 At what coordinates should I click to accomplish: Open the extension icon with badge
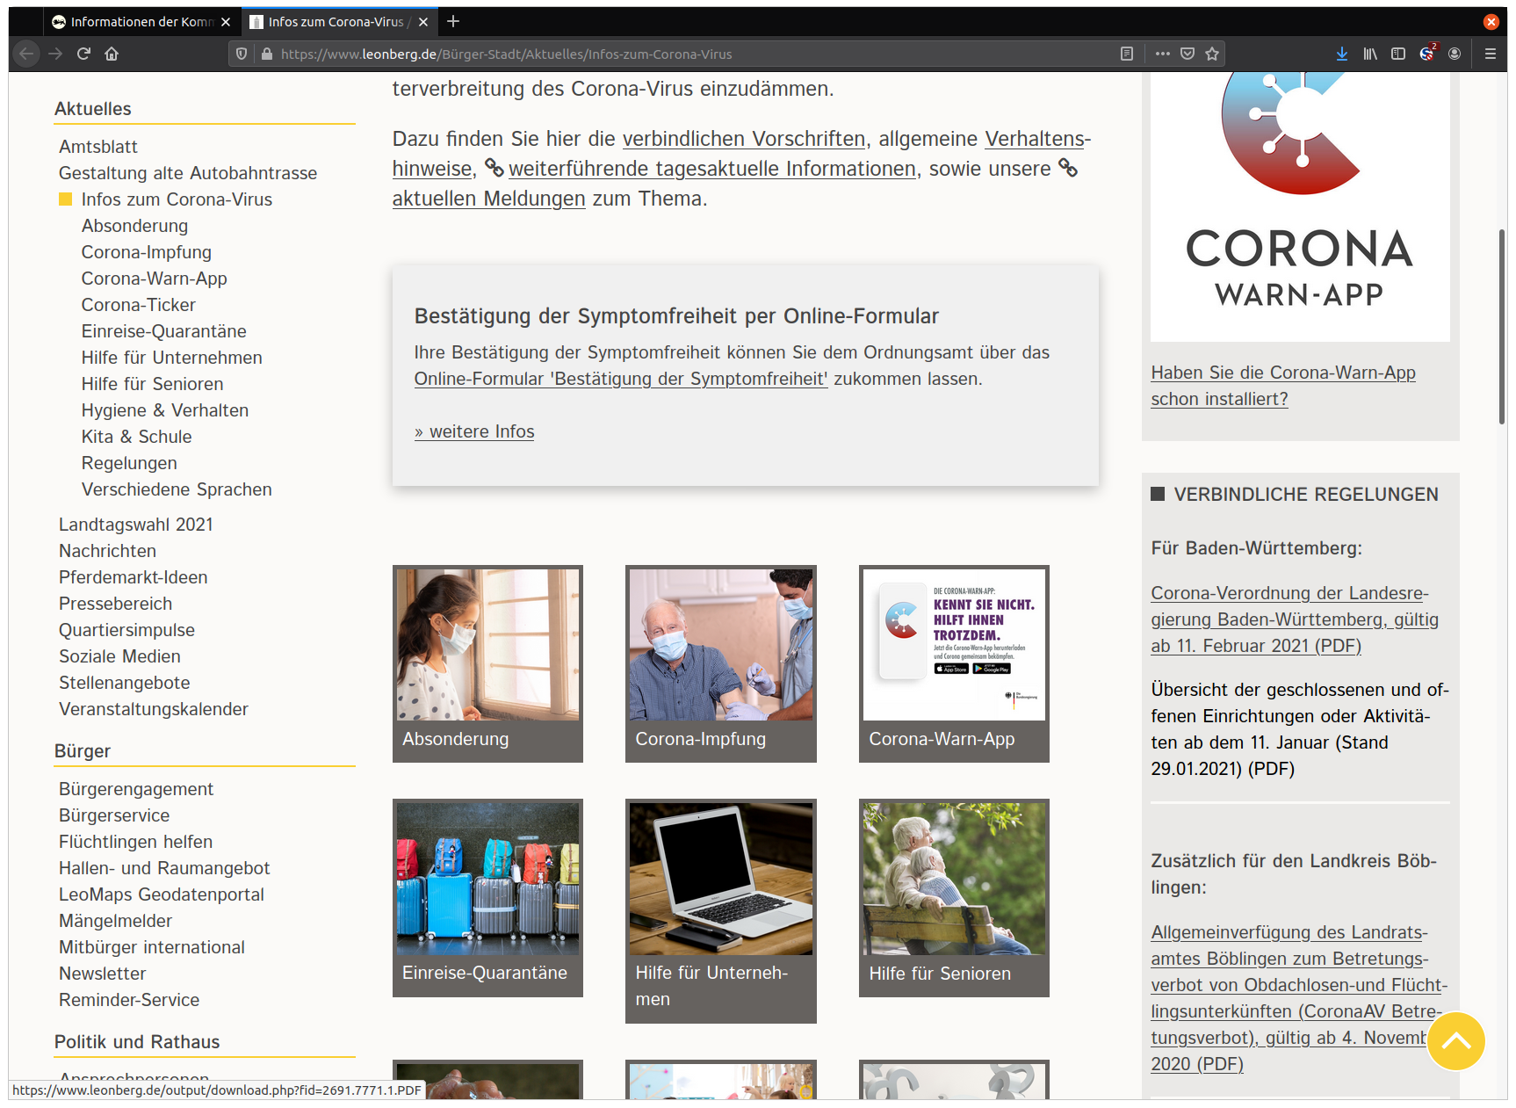point(1427,53)
